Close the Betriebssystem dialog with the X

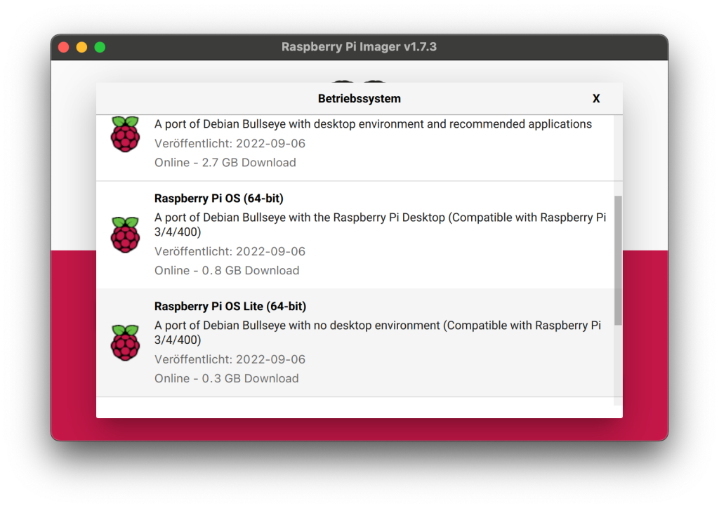[596, 99]
